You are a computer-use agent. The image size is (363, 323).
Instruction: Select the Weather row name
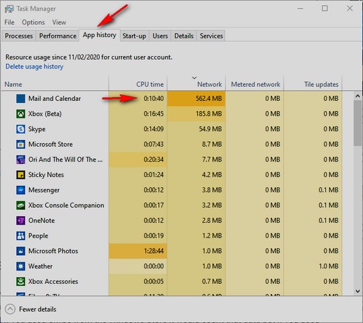(x=40, y=266)
